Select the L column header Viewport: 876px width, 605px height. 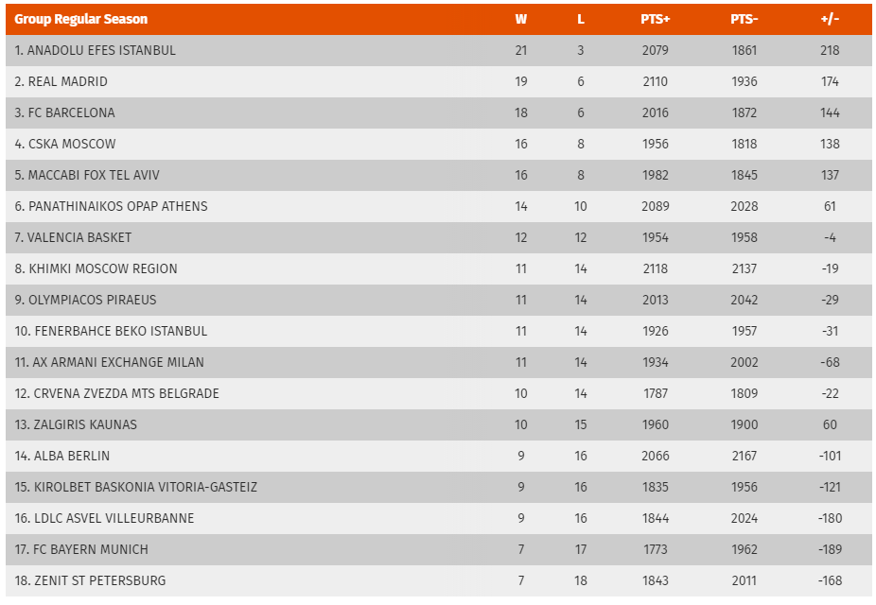[581, 20]
